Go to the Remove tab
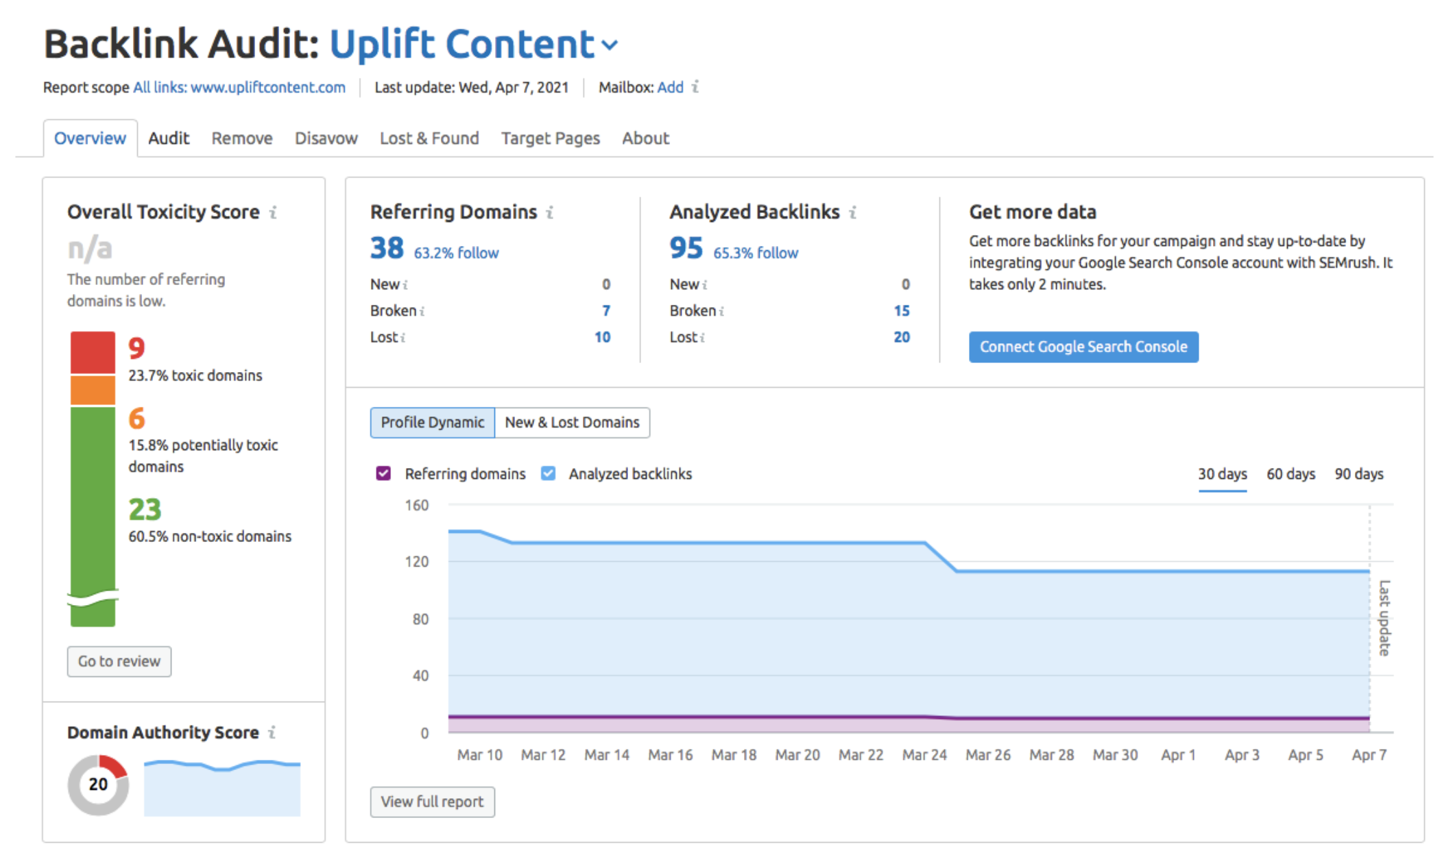 coord(242,138)
